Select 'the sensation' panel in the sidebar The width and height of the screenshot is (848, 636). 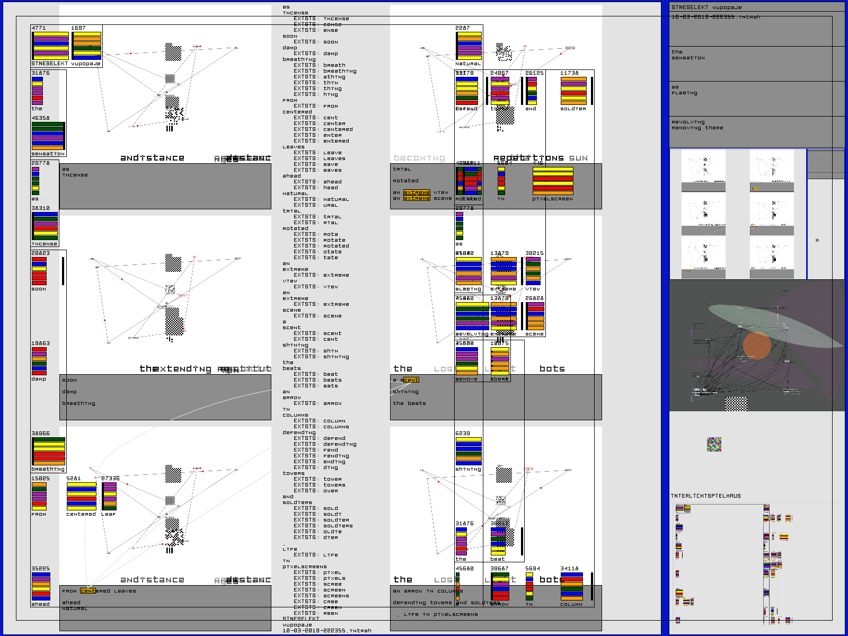(x=756, y=64)
